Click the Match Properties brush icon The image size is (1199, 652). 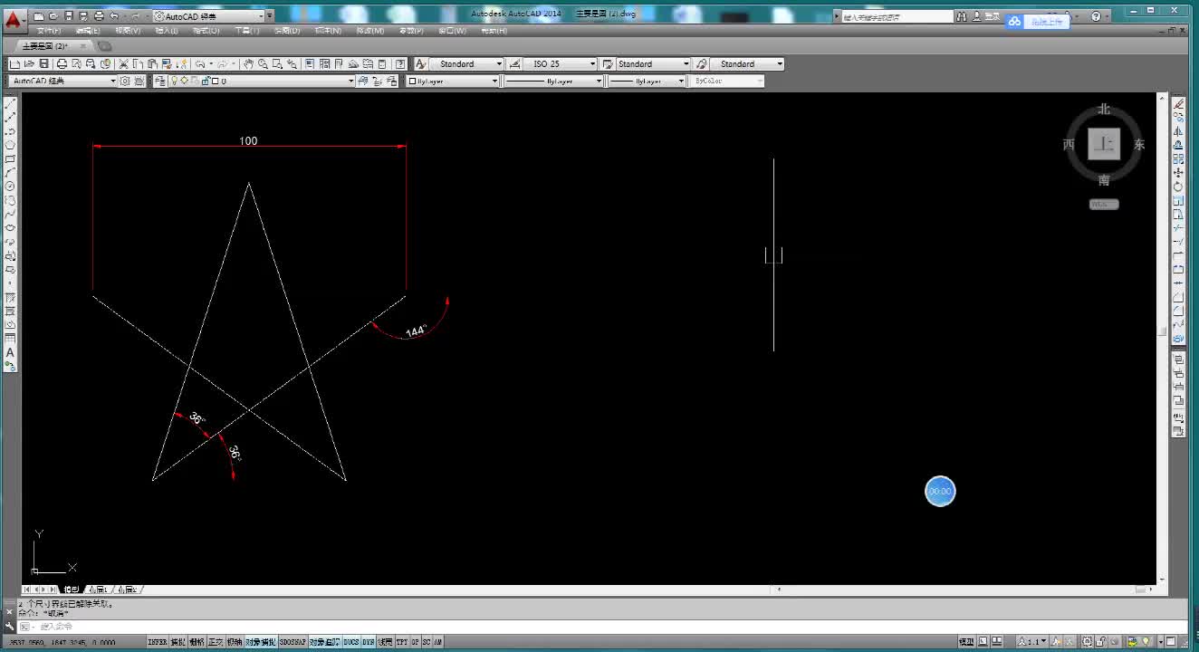tap(167, 63)
